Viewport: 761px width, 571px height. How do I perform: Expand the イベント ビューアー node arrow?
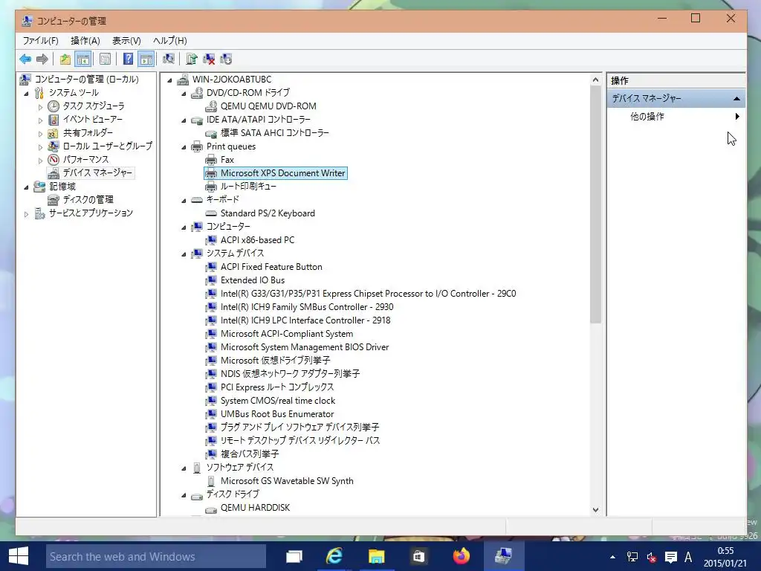(40, 120)
